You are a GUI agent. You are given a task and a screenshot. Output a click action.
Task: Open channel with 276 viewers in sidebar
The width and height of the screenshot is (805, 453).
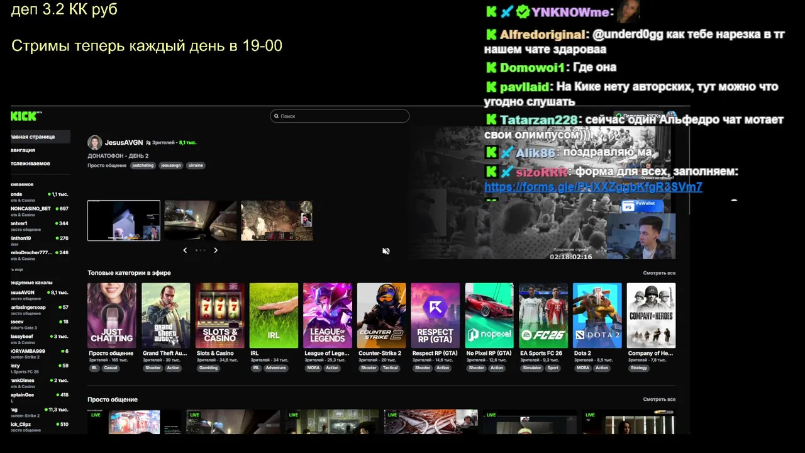[x=40, y=240]
